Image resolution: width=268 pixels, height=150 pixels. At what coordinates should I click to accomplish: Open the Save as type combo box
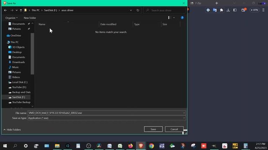click(107, 118)
